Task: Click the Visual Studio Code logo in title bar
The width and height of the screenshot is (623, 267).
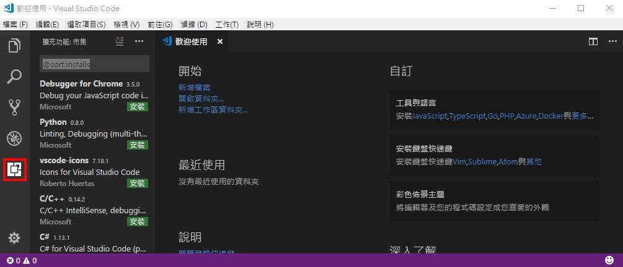Action: coord(8,8)
